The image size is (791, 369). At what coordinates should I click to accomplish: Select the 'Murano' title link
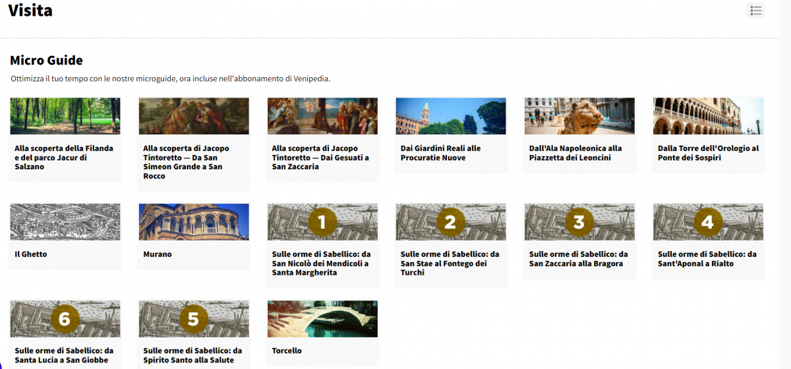(158, 254)
